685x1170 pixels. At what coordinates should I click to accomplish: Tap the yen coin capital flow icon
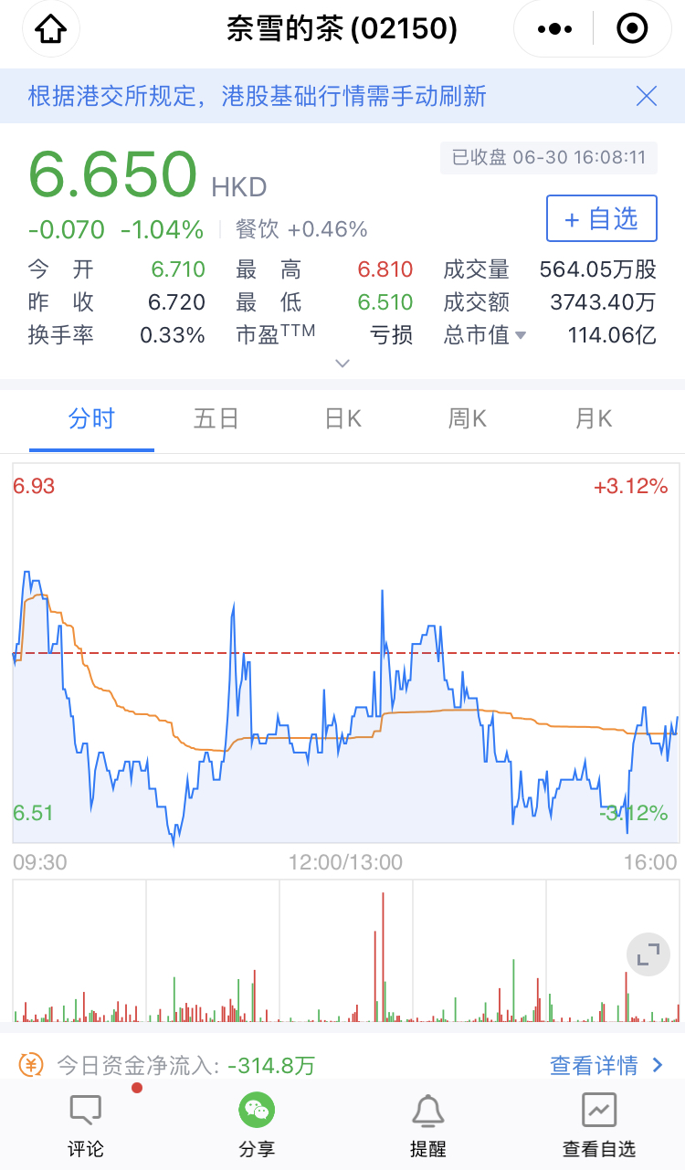[x=31, y=1064]
